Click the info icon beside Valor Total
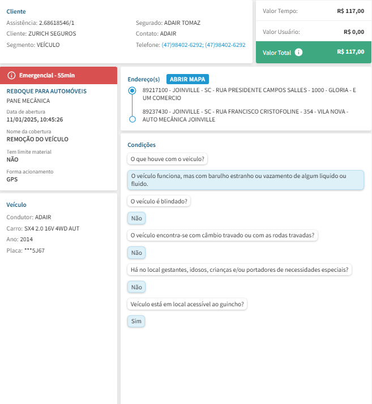 coord(298,53)
